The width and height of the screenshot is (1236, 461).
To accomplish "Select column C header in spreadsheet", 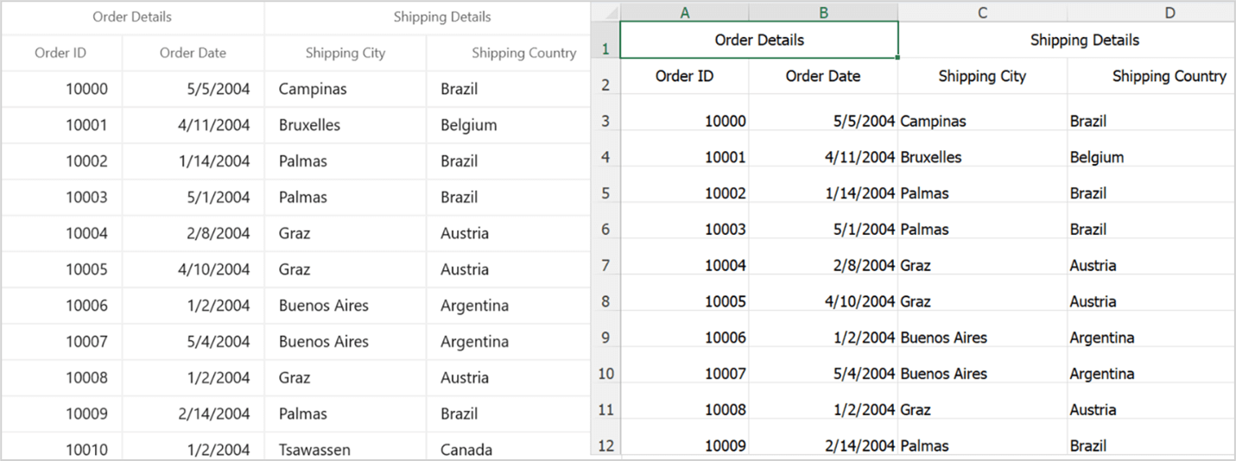I will [x=982, y=12].
